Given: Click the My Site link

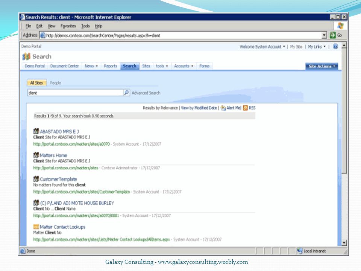Looking at the screenshot, I should pyautogui.click(x=296, y=47).
